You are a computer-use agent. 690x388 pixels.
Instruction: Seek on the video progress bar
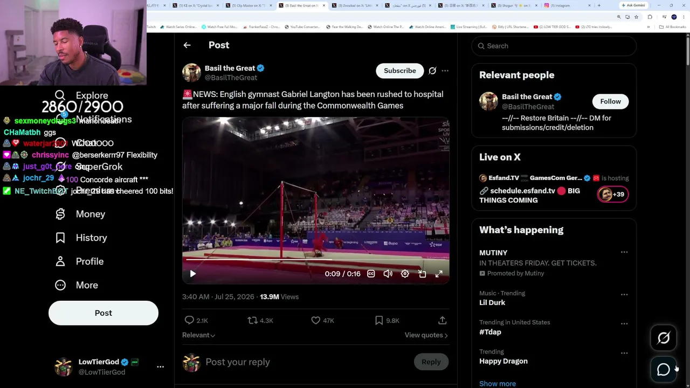315,259
